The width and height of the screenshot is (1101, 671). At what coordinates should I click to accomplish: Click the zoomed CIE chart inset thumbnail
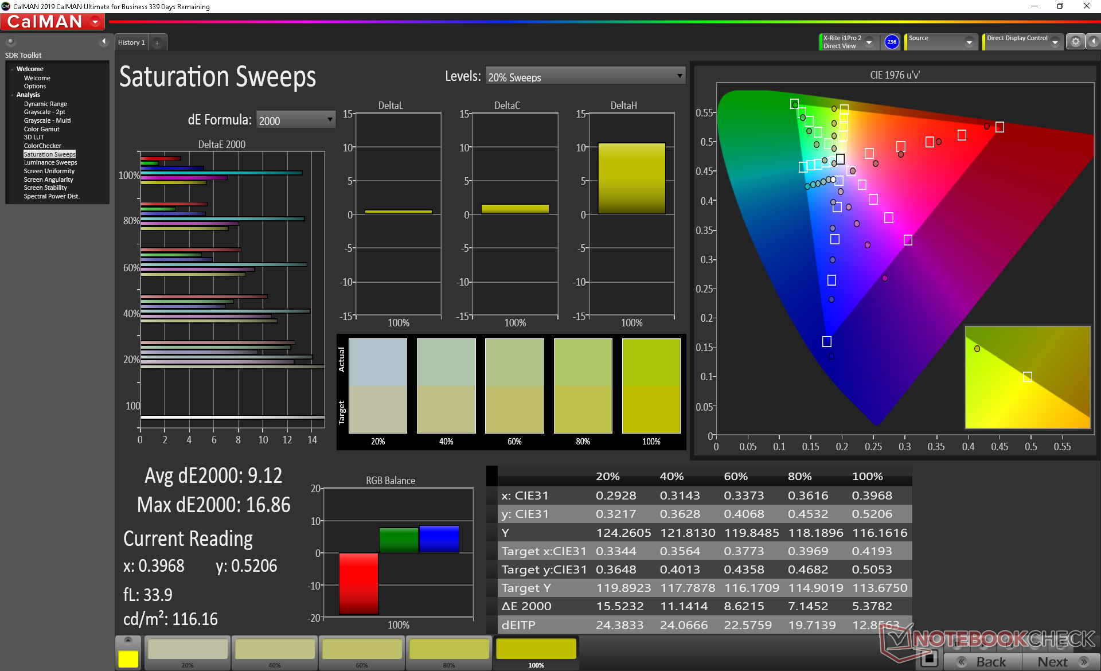pyautogui.click(x=1028, y=377)
